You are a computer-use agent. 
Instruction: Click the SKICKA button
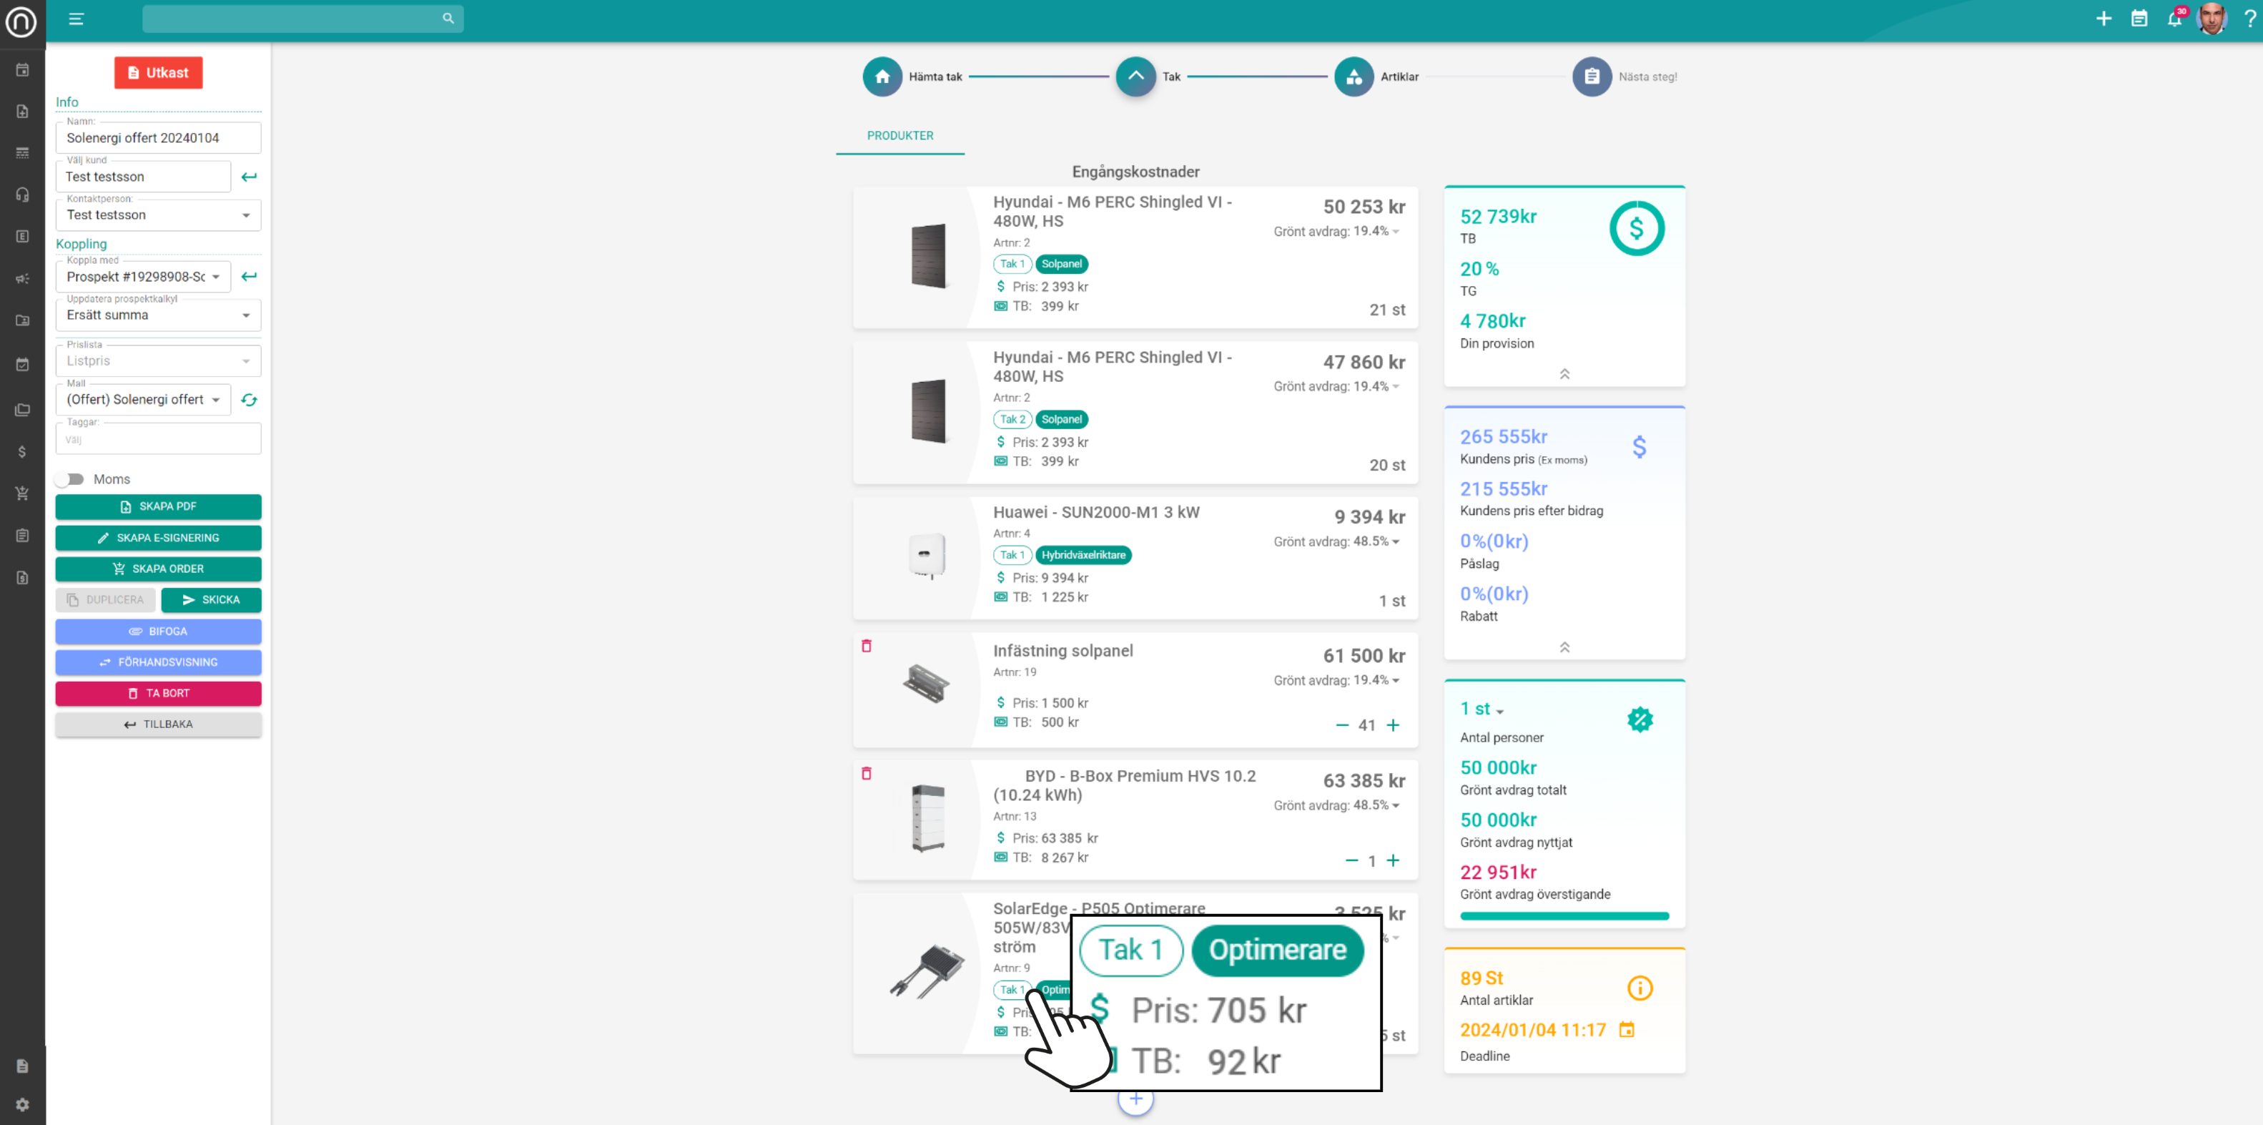coord(211,599)
